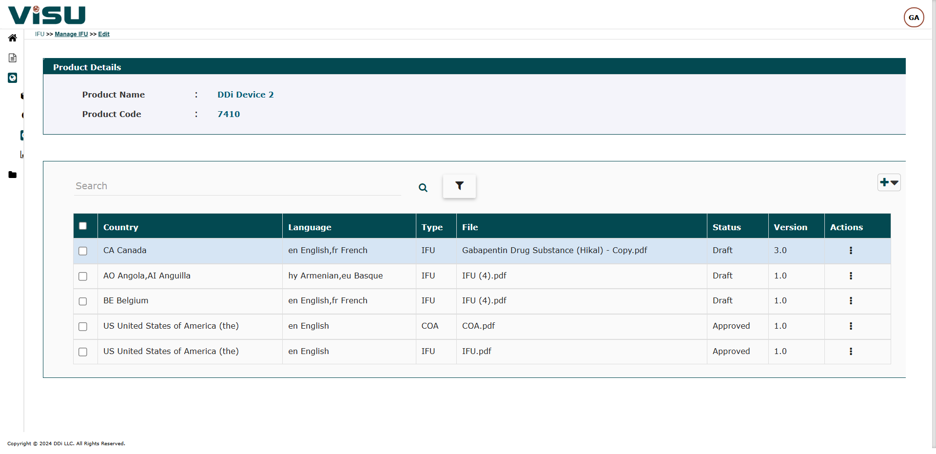Image resolution: width=936 pixels, height=454 pixels.
Task: Check the IFU.pdf row checkbox
Action: click(83, 352)
